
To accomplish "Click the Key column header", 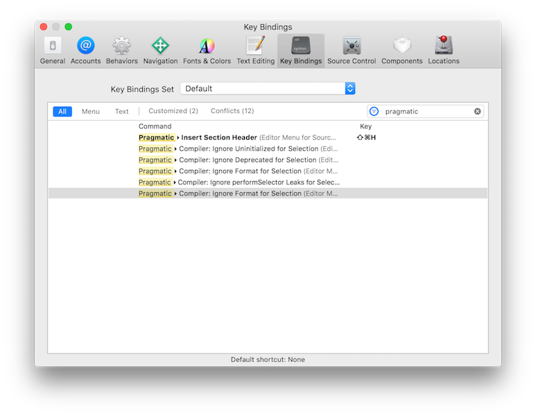I will click(x=365, y=126).
